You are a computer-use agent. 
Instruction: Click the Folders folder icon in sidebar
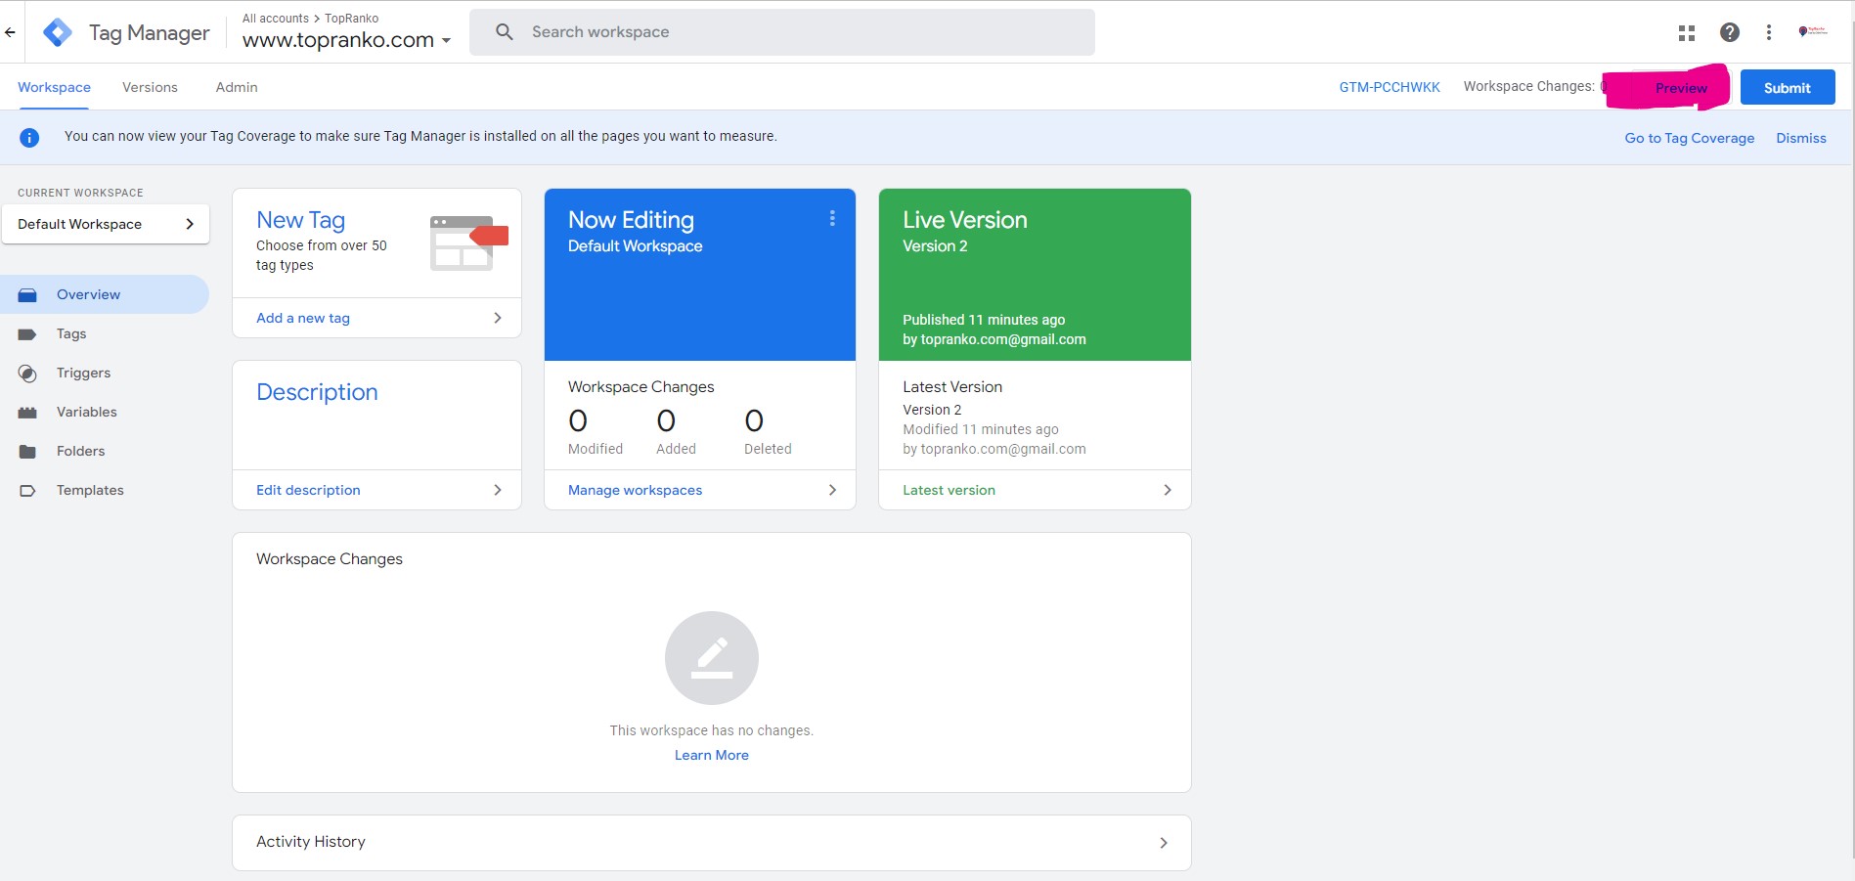(27, 452)
